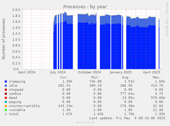
Task: Click dead maximum value 970.00m
Action: (158, 98)
